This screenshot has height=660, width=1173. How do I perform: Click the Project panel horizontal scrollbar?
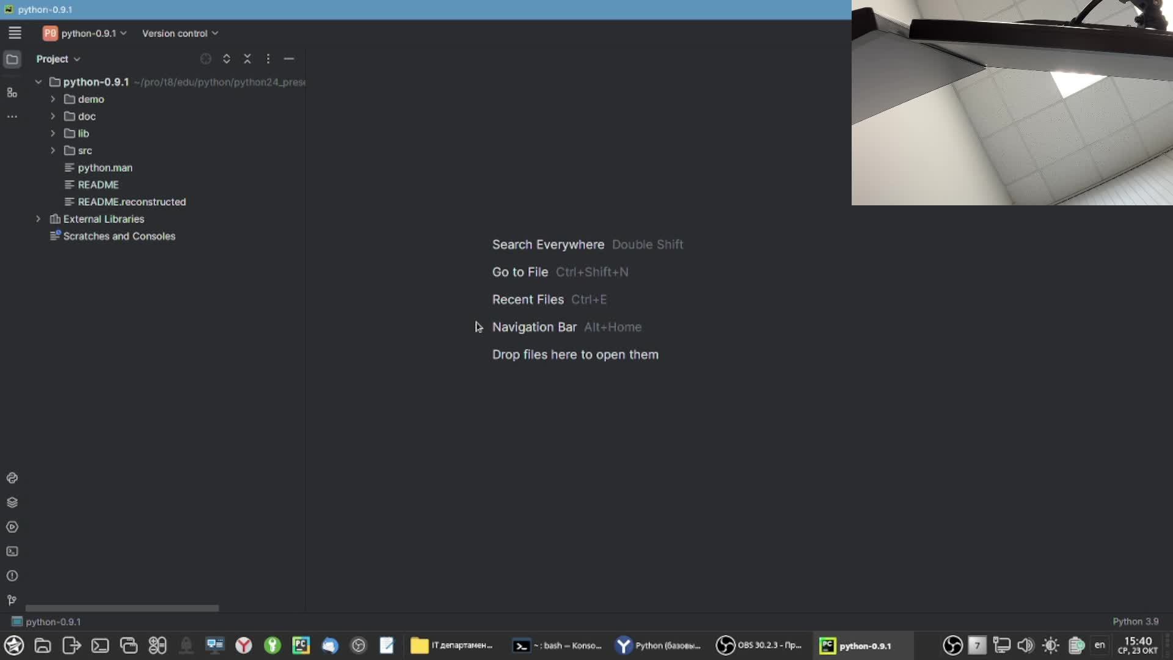122,608
